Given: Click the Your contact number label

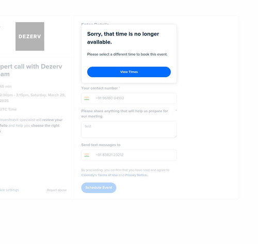Looking at the screenshot, I should click(100, 88).
